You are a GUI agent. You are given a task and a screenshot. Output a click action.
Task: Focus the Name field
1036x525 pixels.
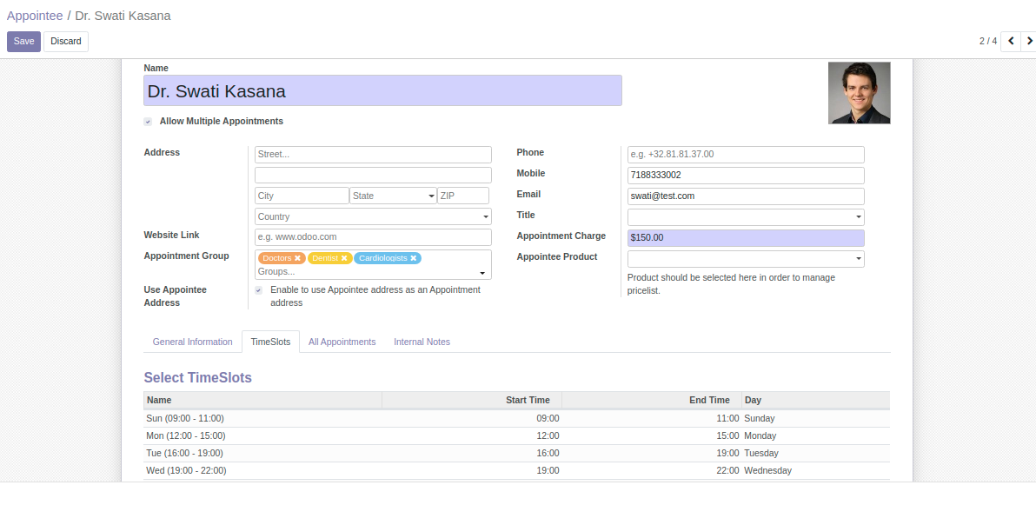382,90
